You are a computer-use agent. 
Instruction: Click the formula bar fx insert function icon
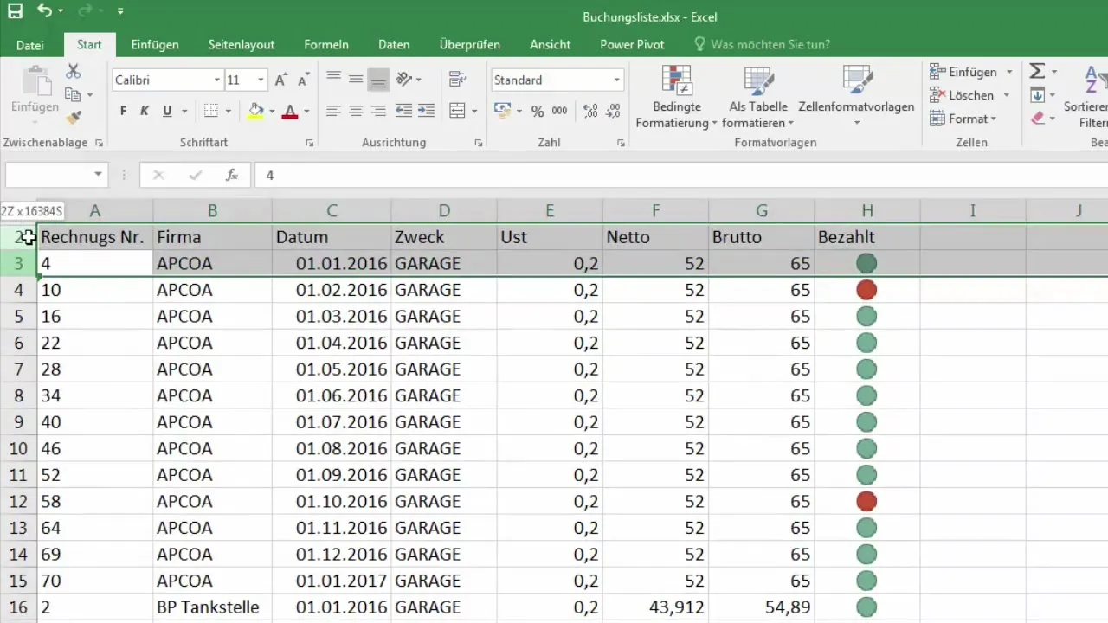(232, 175)
